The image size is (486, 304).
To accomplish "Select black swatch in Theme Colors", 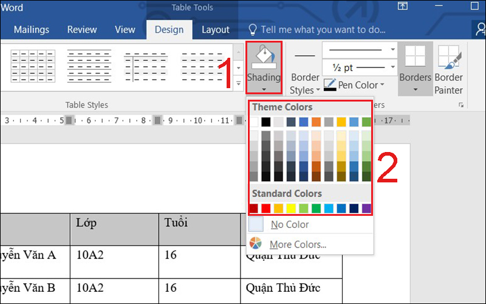I will coord(265,122).
